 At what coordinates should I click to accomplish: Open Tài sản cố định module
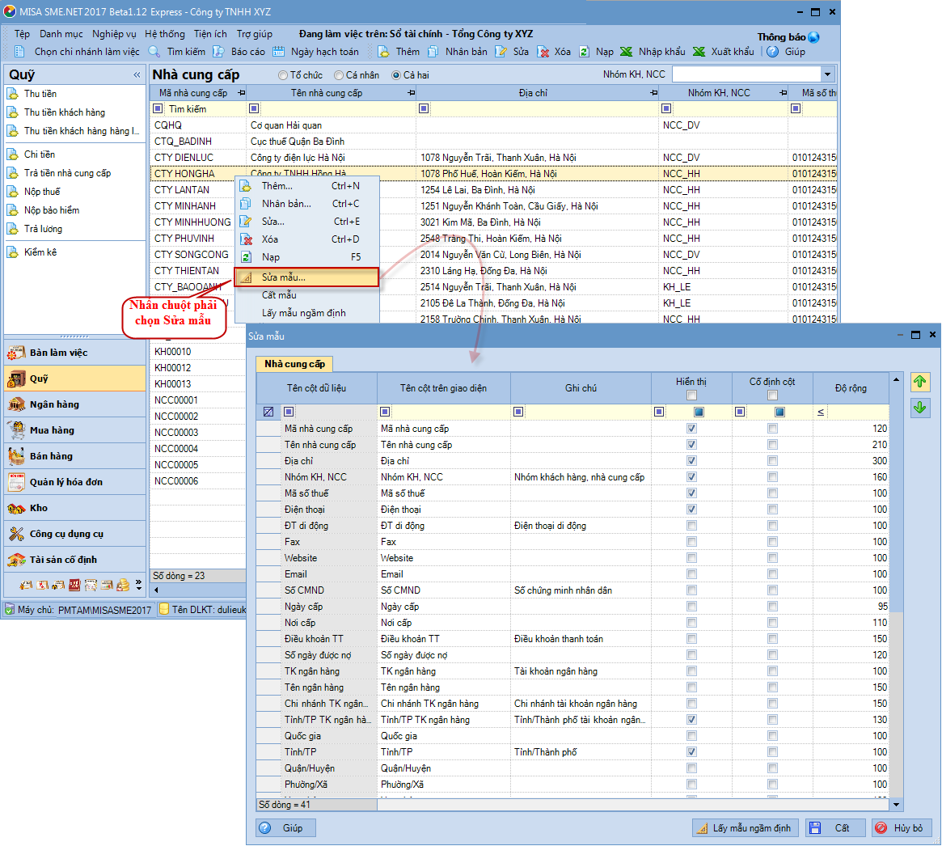[x=75, y=560]
